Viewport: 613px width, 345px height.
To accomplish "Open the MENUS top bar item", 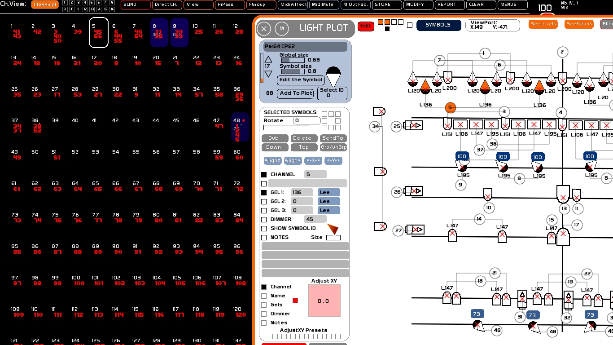I will 512,5.
